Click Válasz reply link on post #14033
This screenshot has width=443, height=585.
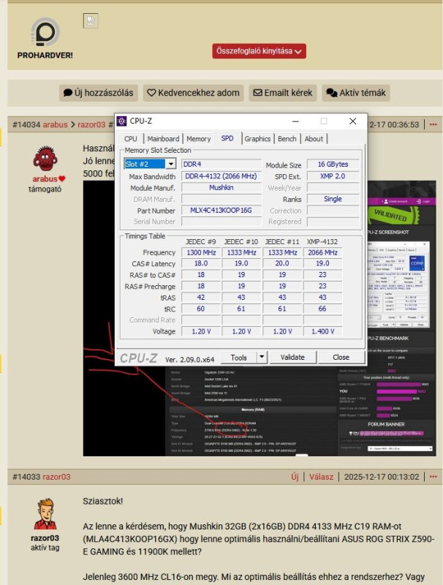[x=321, y=477]
